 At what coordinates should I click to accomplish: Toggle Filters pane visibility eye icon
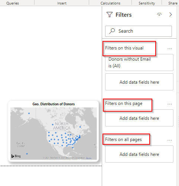(x=159, y=15)
